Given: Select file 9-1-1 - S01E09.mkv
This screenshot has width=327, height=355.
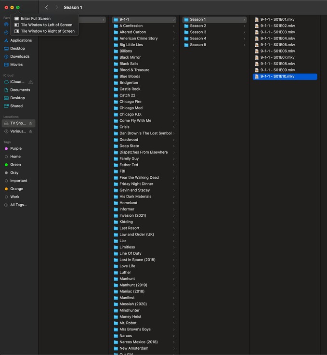Looking at the screenshot, I should coord(285,70).
